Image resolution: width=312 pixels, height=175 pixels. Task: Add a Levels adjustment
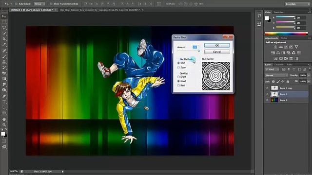(x=281, y=47)
